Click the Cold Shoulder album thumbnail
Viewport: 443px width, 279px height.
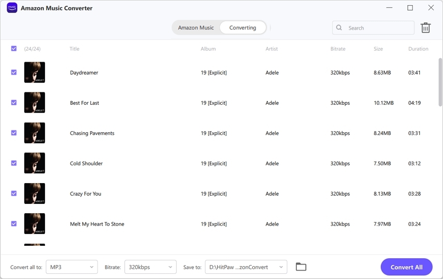(35, 163)
